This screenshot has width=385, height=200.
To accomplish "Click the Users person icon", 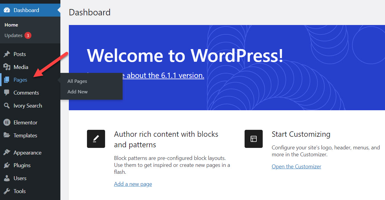I will point(7,178).
